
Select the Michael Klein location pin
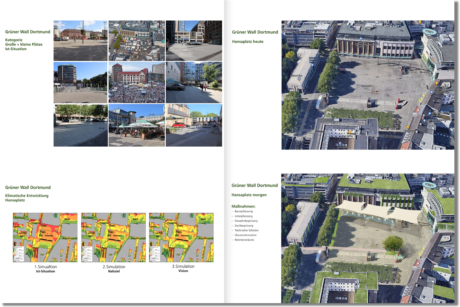coord(299,79)
